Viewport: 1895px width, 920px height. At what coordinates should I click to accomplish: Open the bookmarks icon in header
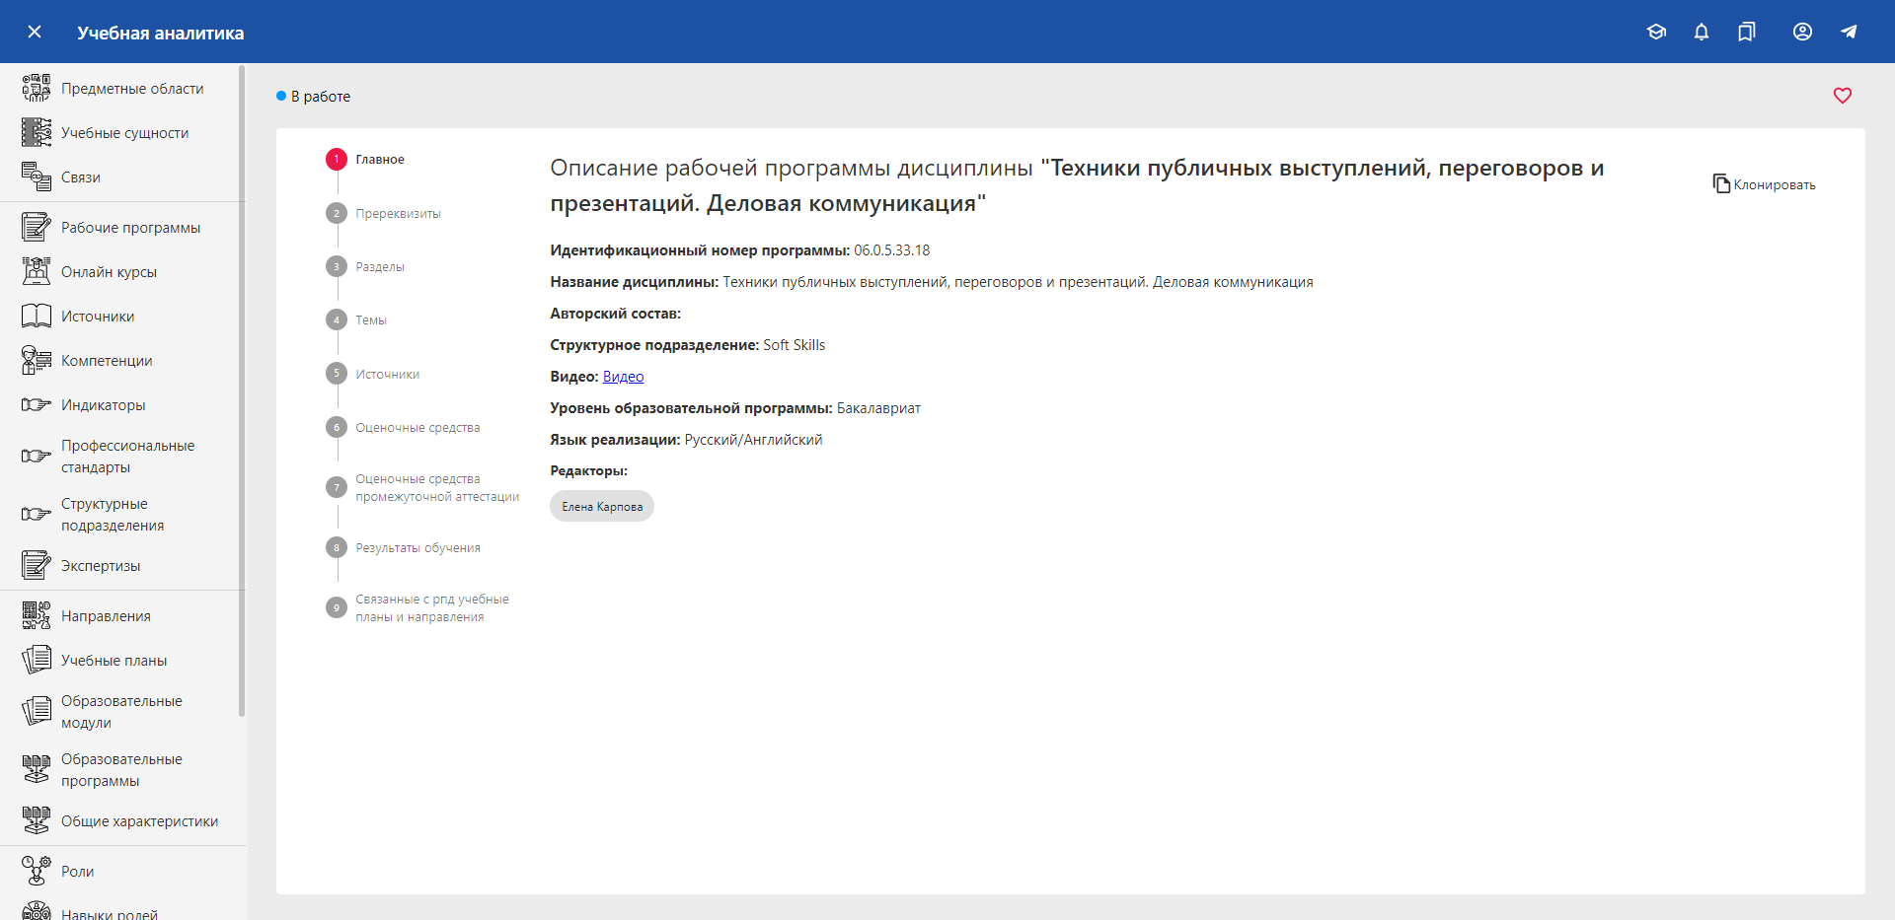pyautogui.click(x=1747, y=32)
